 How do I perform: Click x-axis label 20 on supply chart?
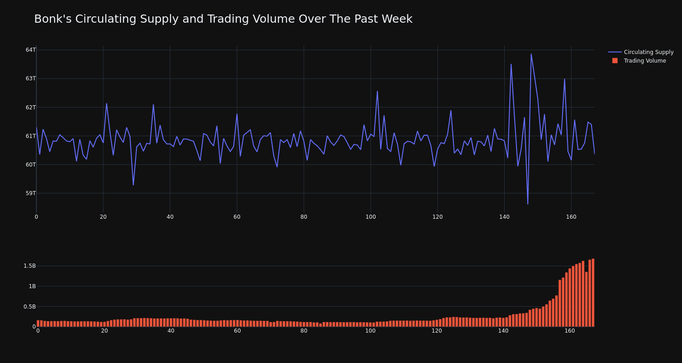tap(103, 217)
